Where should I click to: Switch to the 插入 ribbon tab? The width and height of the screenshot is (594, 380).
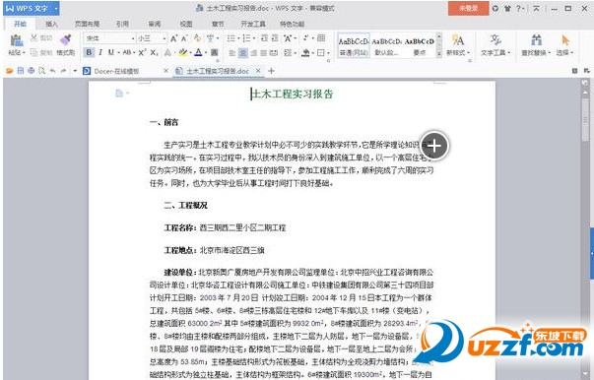(x=51, y=24)
